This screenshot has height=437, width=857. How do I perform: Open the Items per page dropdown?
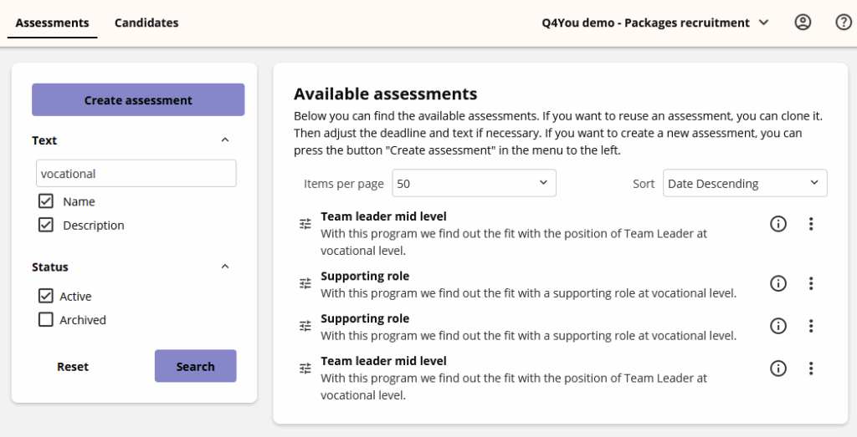coord(474,183)
